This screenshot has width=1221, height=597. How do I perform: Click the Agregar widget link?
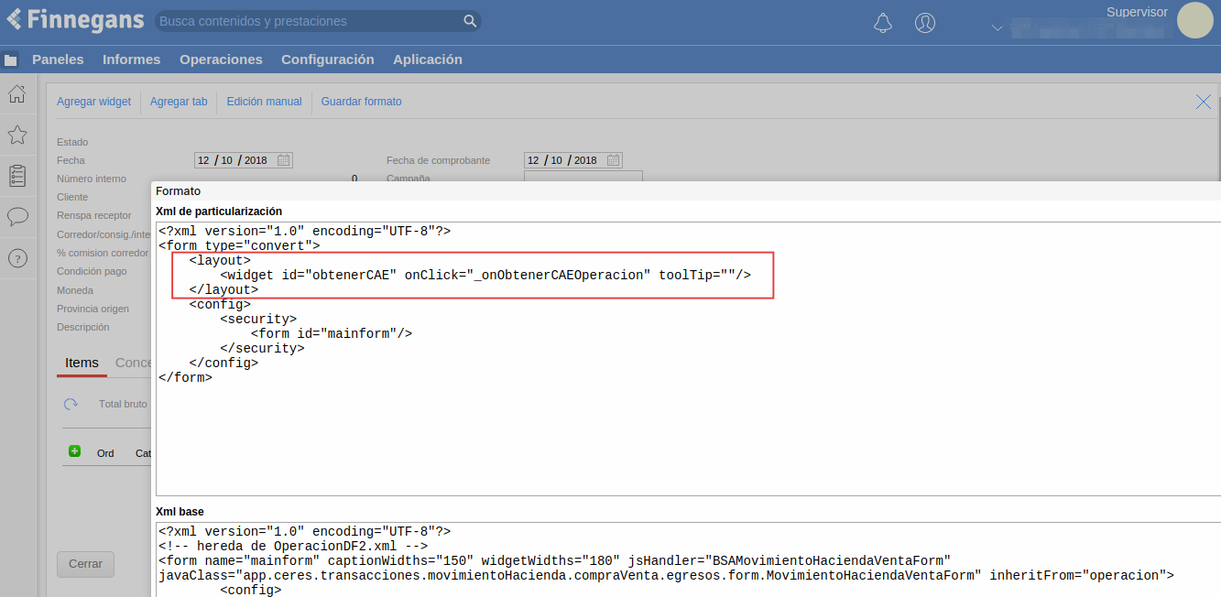coord(93,102)
